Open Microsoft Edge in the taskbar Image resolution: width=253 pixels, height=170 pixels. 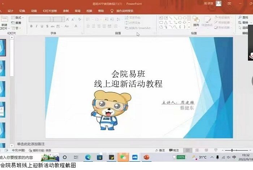point(88,157)
